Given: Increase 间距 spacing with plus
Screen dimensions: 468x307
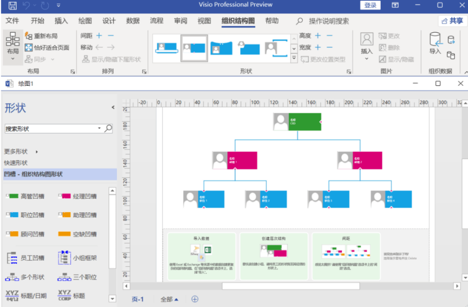Looking at the screenshot, I should click(x=99, y=36).
